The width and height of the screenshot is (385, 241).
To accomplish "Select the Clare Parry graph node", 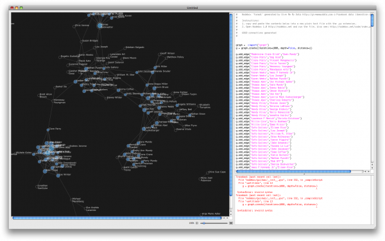I will pyautogui.click(x=48, y=130).
